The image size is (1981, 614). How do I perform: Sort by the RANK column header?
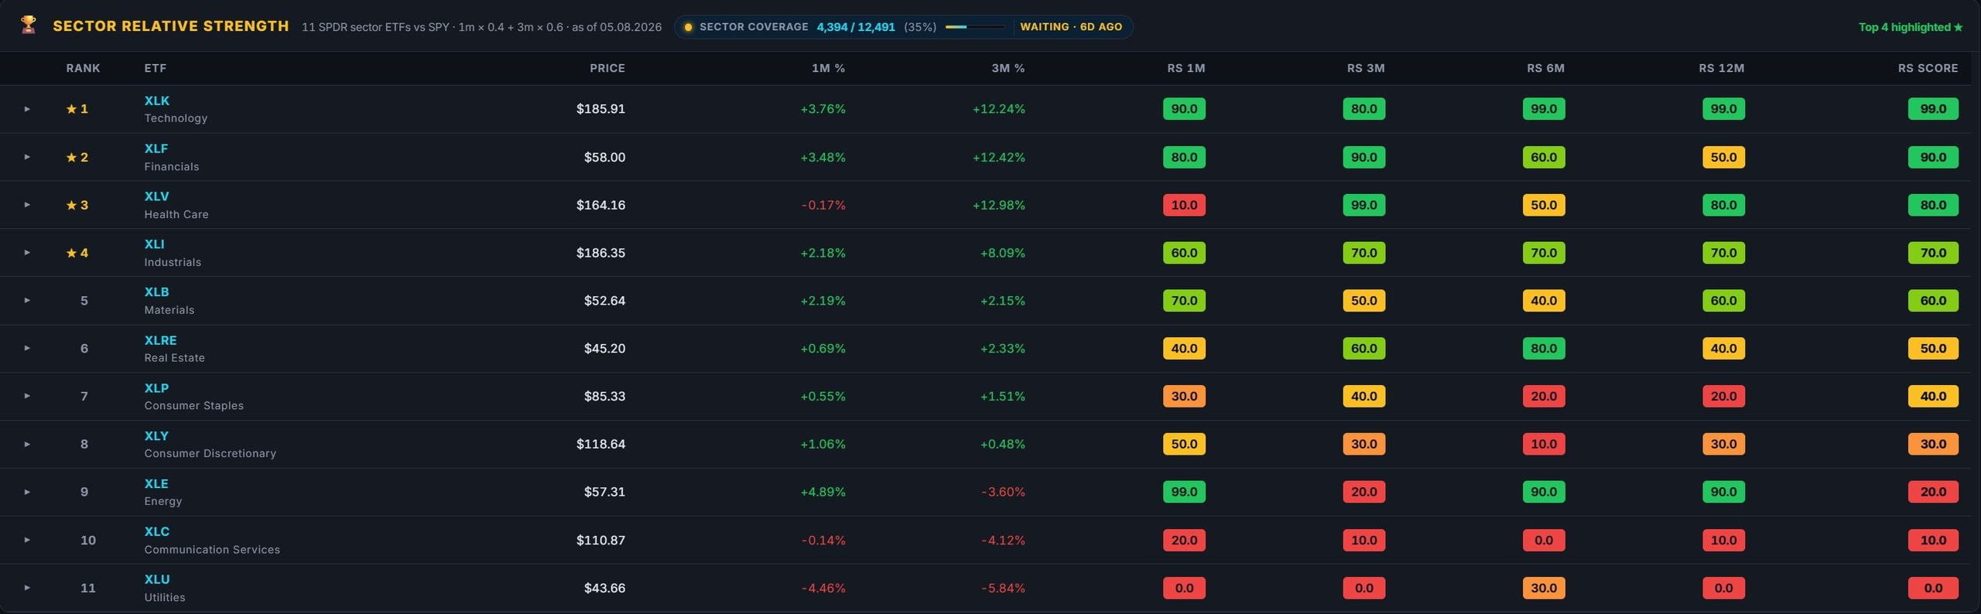tap(83, 68)
